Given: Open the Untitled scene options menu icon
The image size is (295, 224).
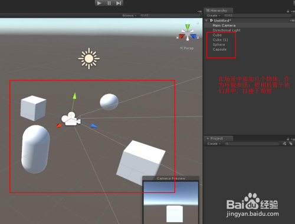Looking at the screenshot, I should [292, 21].
